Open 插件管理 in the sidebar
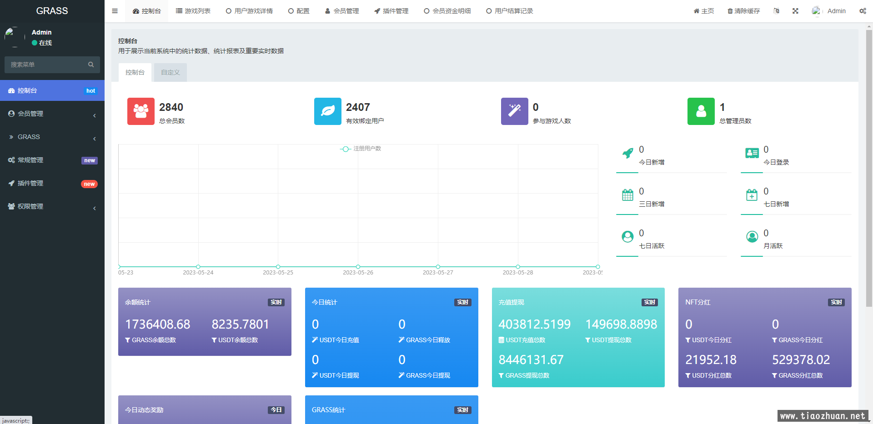The image size is (873, 424). [52, 183]
